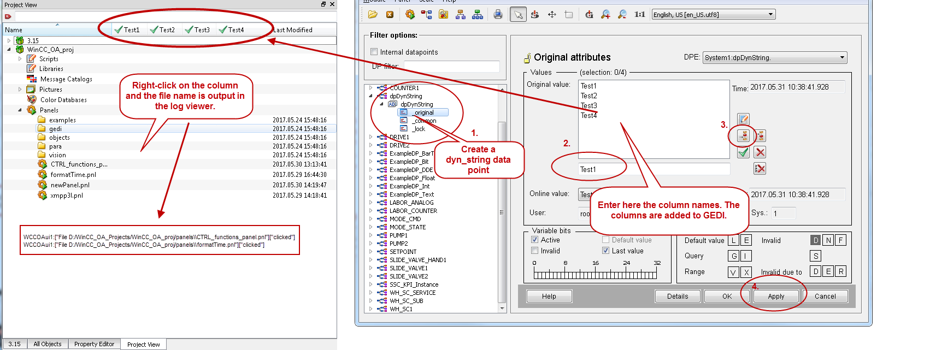Click the open folder toolbar icon
The height and width of the screenshot is (350, 930).
pyautogui.click(x=373, y=15)
